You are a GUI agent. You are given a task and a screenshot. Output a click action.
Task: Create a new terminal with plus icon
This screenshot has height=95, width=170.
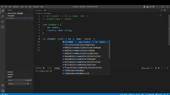152,68
